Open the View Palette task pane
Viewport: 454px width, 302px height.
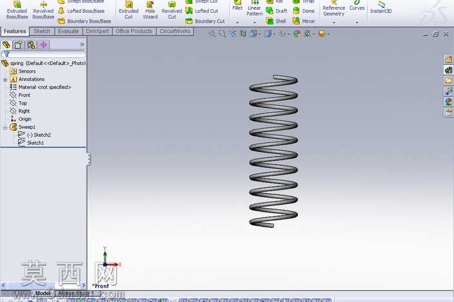[448, 91]
